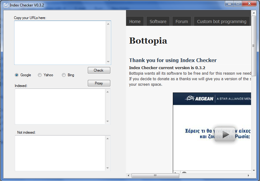Click the Aegean airline logo in the ad
Screen dimensions: 260x181
(200, 99)
